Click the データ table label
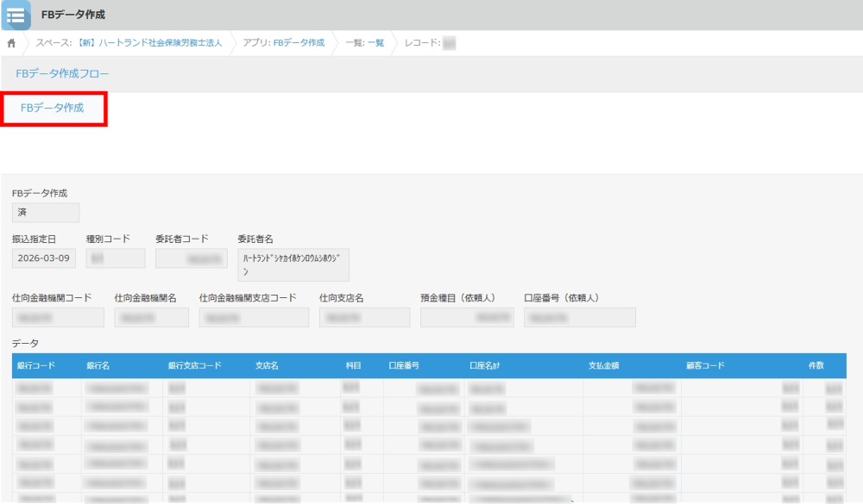 [25, 344]
